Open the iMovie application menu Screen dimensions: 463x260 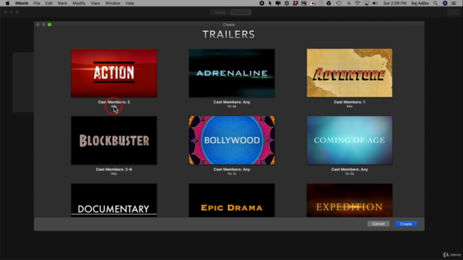22,3
